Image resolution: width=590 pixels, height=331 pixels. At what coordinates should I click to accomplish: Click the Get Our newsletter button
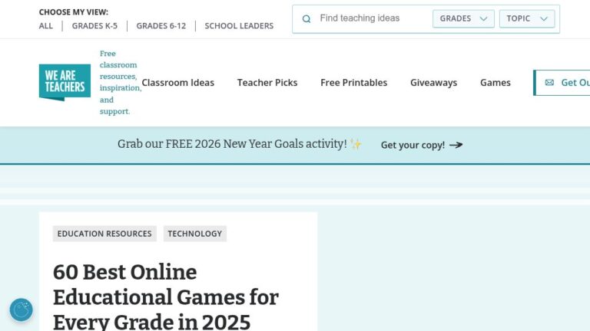pos(562,83)
